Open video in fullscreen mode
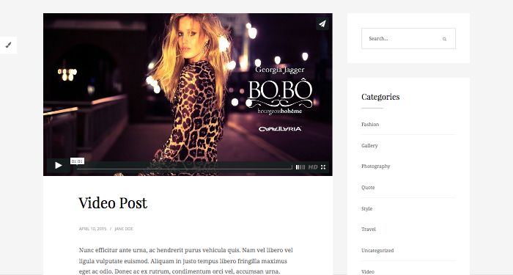Viewport: 513px width, 275px height. [x=323, y=167]
